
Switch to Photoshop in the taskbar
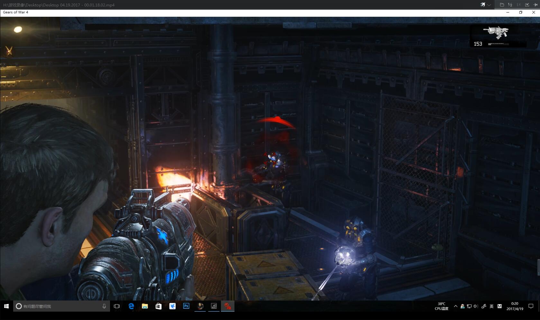tap(186, 306)
